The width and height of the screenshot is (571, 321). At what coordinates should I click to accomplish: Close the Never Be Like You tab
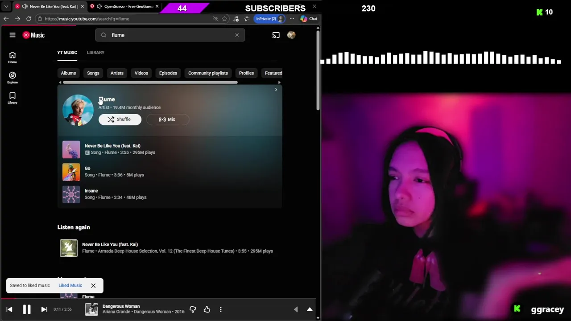[x=82, y=6]
